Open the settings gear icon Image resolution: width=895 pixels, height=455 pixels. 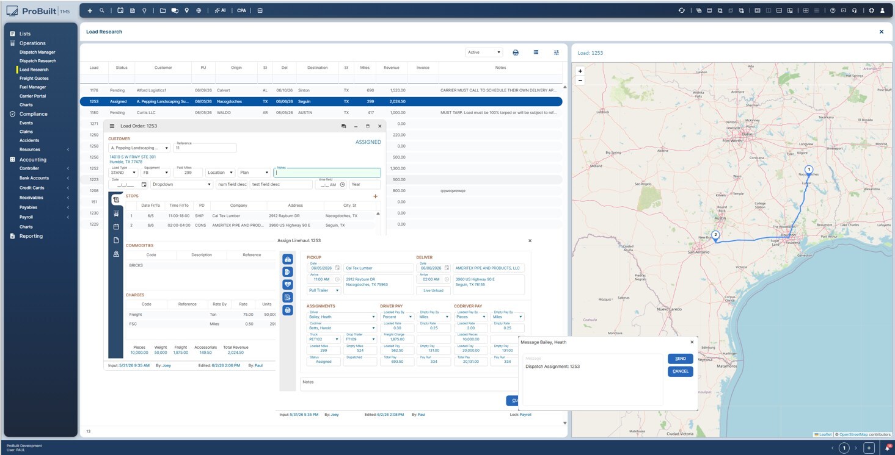pos(872,10)
